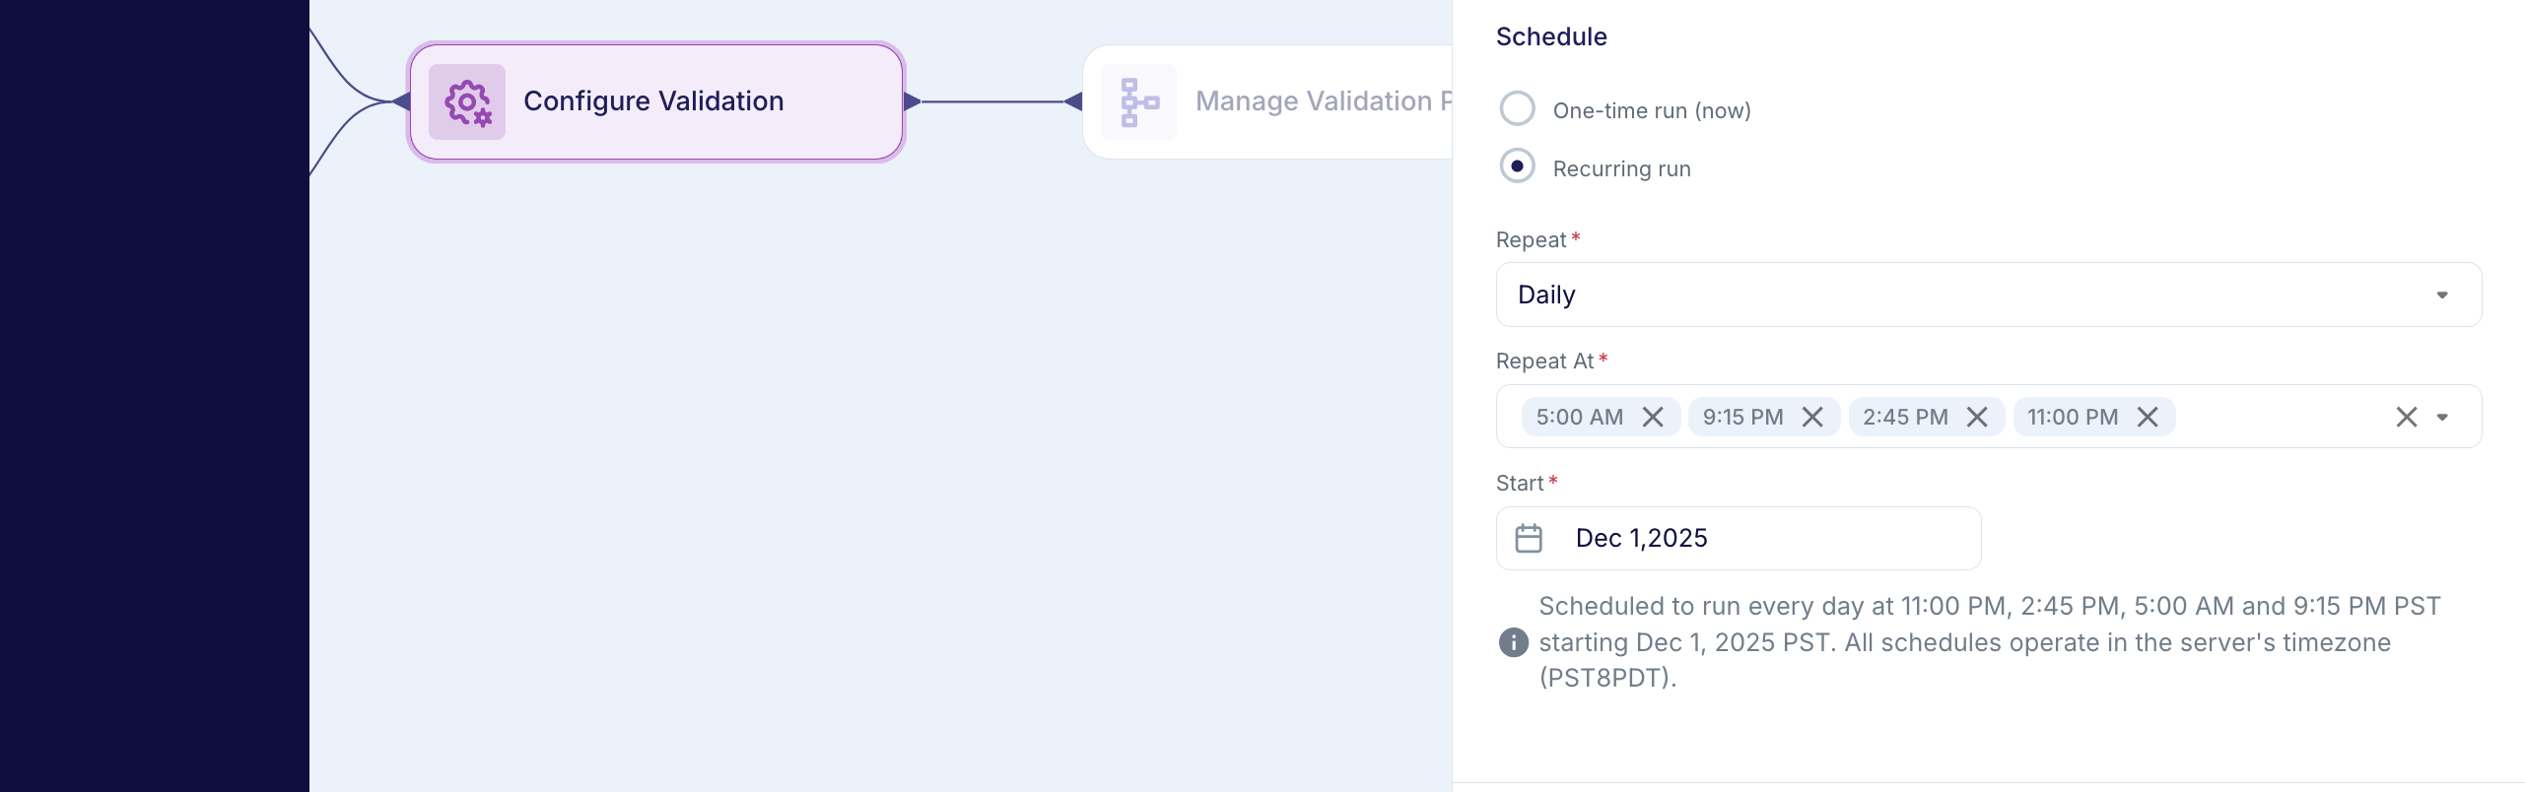
Task: Click the calendar icon in the Start field
Action: (1529, 538)
